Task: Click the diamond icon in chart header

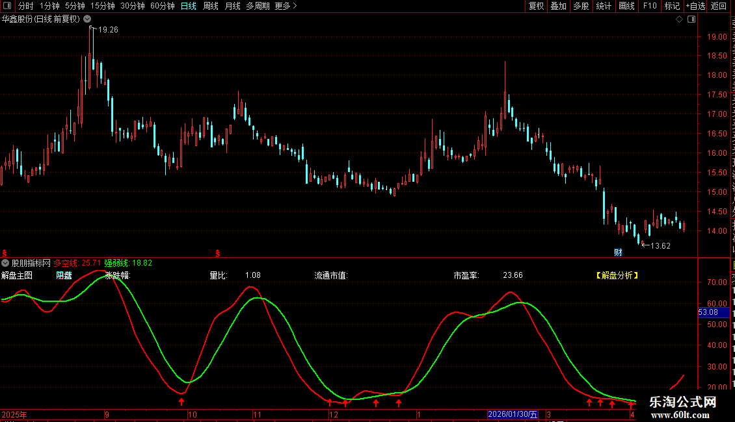Action: pos(679,19)
